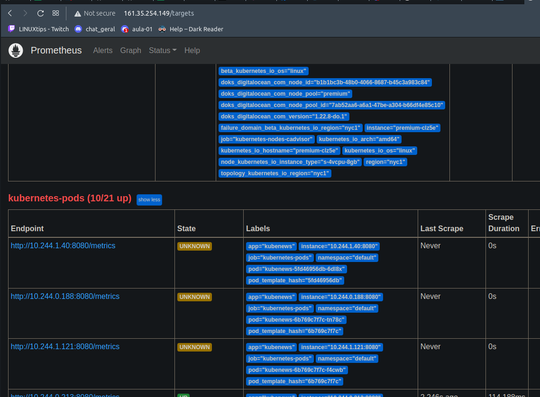Click kubernetes-pods (10/21 up) heading
Viewport: 540px width, 397px height.
[70, 198]
